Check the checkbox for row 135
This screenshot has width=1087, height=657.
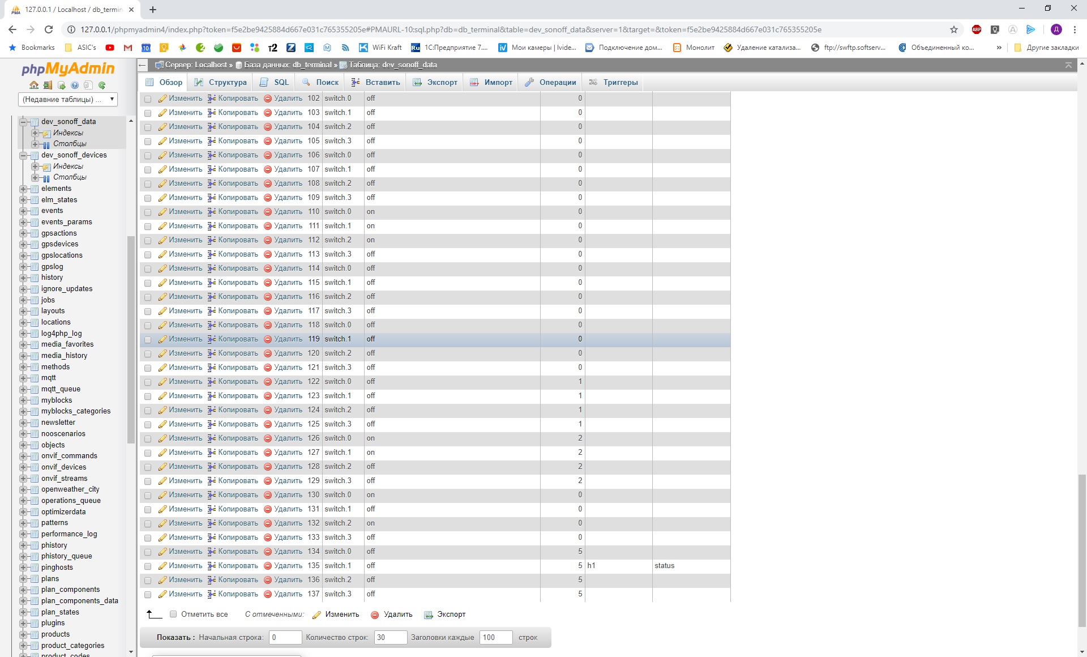coord(148,566)
